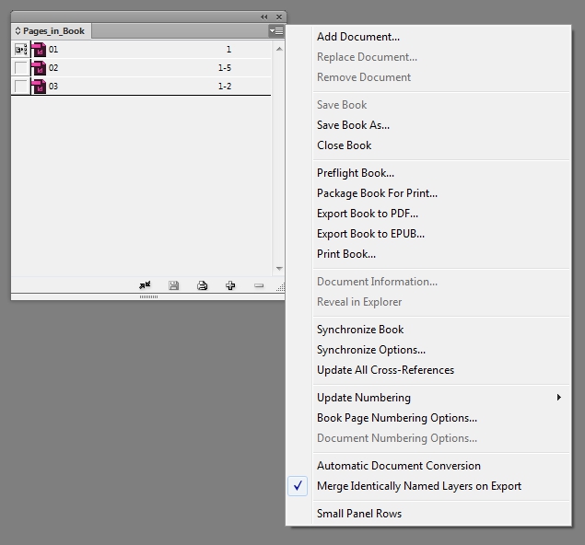Choose Synchronize Options... from the menu
Viewport: 585px width, 545px height.
[x=371, y=350]
